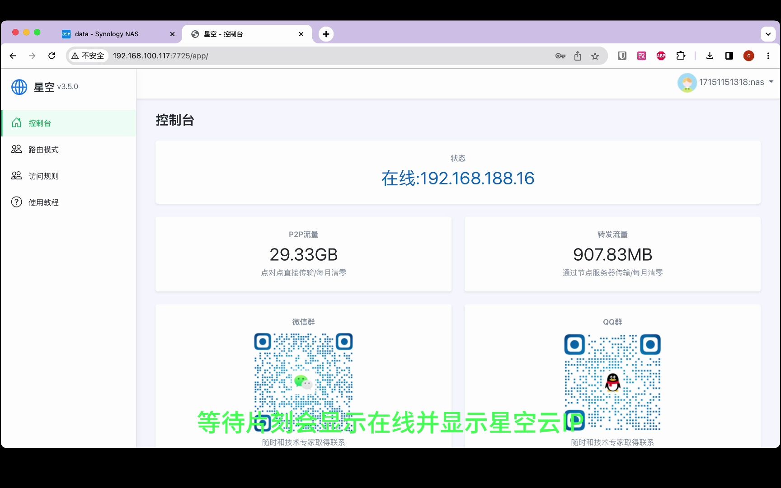Click the 907.83MB relay traffic value
Image resolution: width=781 pixels, height=488 pixels.
(x=612, y=255)
